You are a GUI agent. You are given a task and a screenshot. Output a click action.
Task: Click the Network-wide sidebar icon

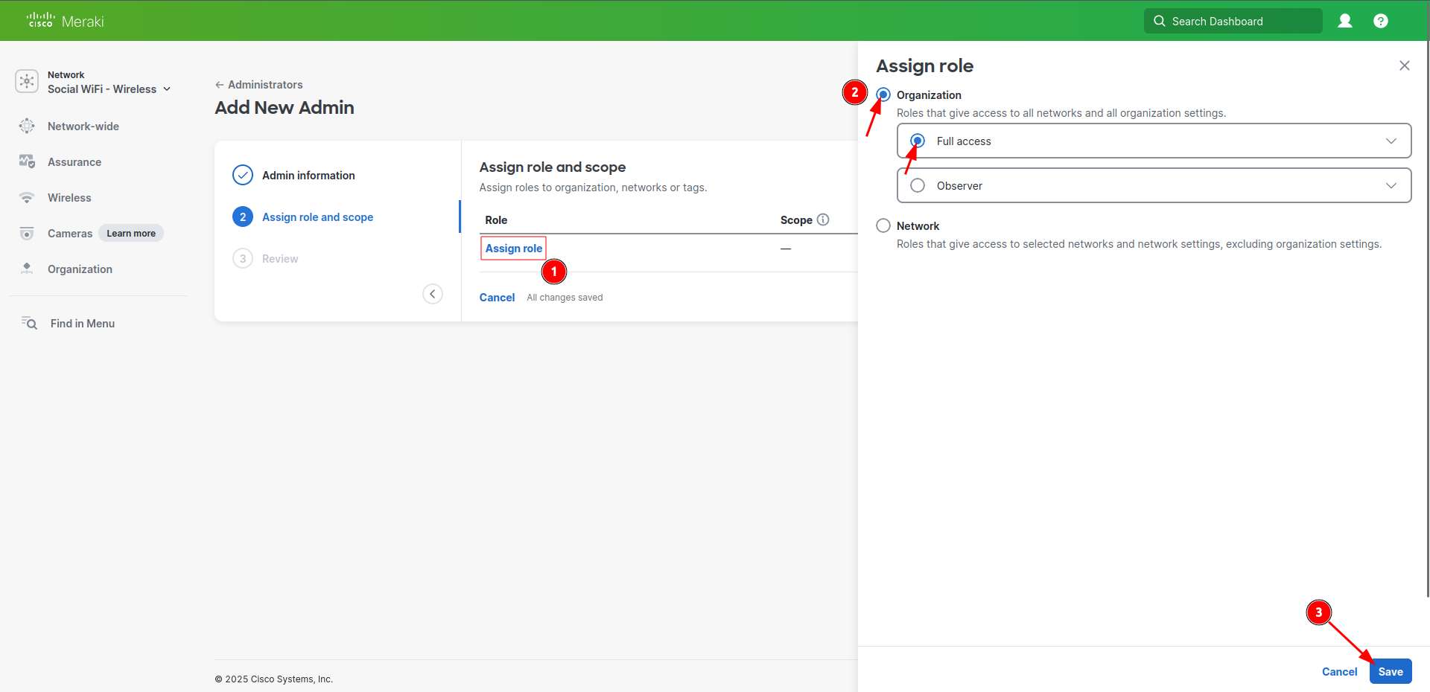(x=27, y=126)
